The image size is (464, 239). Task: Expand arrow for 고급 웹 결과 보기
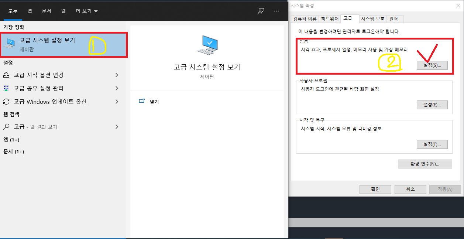click(x=117, y=127)
